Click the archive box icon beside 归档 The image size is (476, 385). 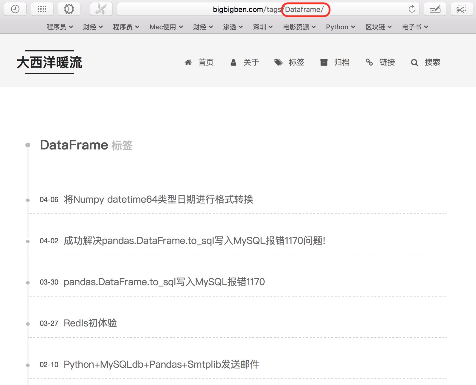click(324, 62)
